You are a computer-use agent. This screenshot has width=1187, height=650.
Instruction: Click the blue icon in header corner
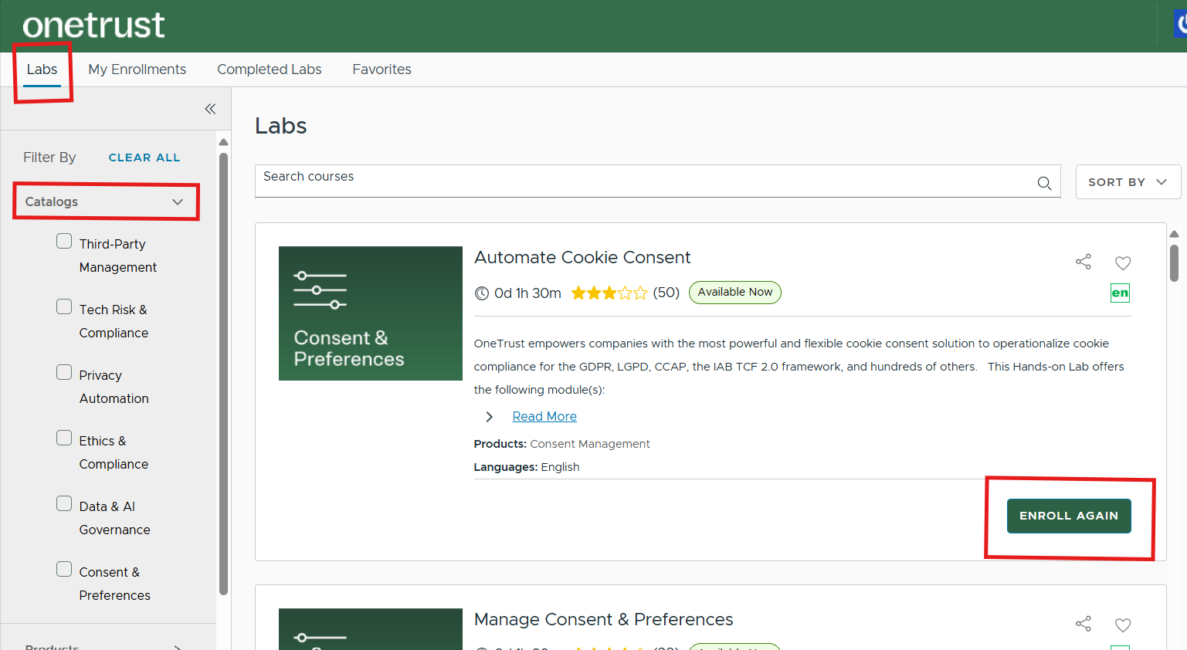coord(1180,24)
